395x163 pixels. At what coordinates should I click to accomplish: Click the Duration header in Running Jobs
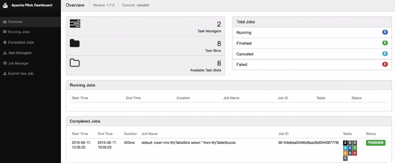[x=183, y=98]
